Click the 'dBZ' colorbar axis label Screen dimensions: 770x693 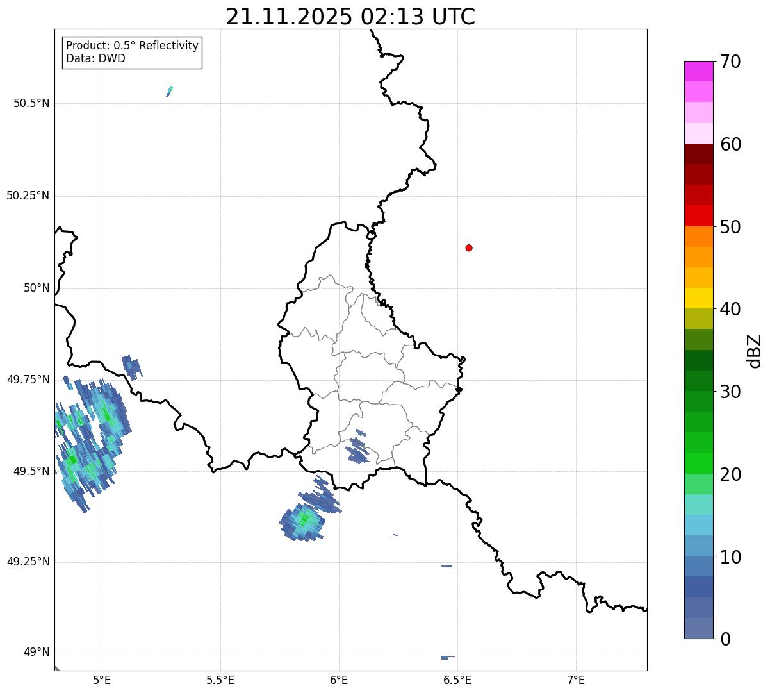coord(754,350)
